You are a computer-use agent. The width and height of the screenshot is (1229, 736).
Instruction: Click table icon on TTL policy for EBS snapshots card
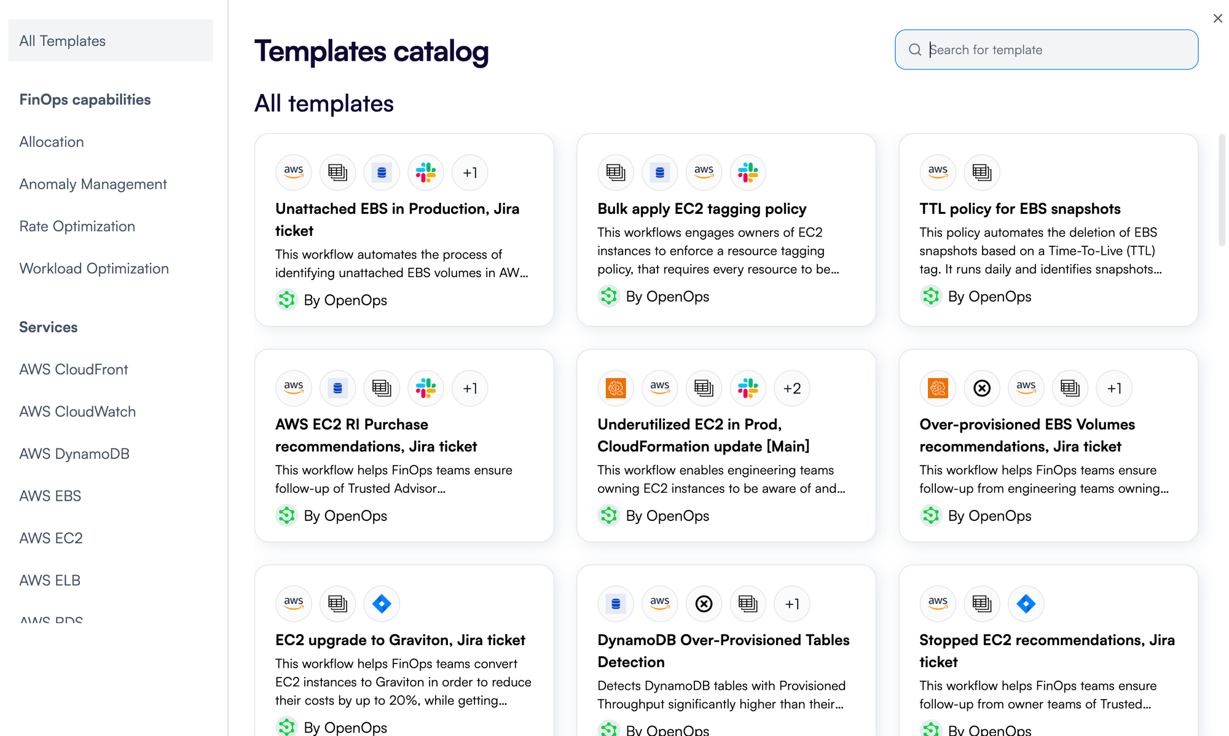pyautogui.click(x=982, y=172)
